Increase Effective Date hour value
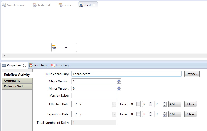 138,103
